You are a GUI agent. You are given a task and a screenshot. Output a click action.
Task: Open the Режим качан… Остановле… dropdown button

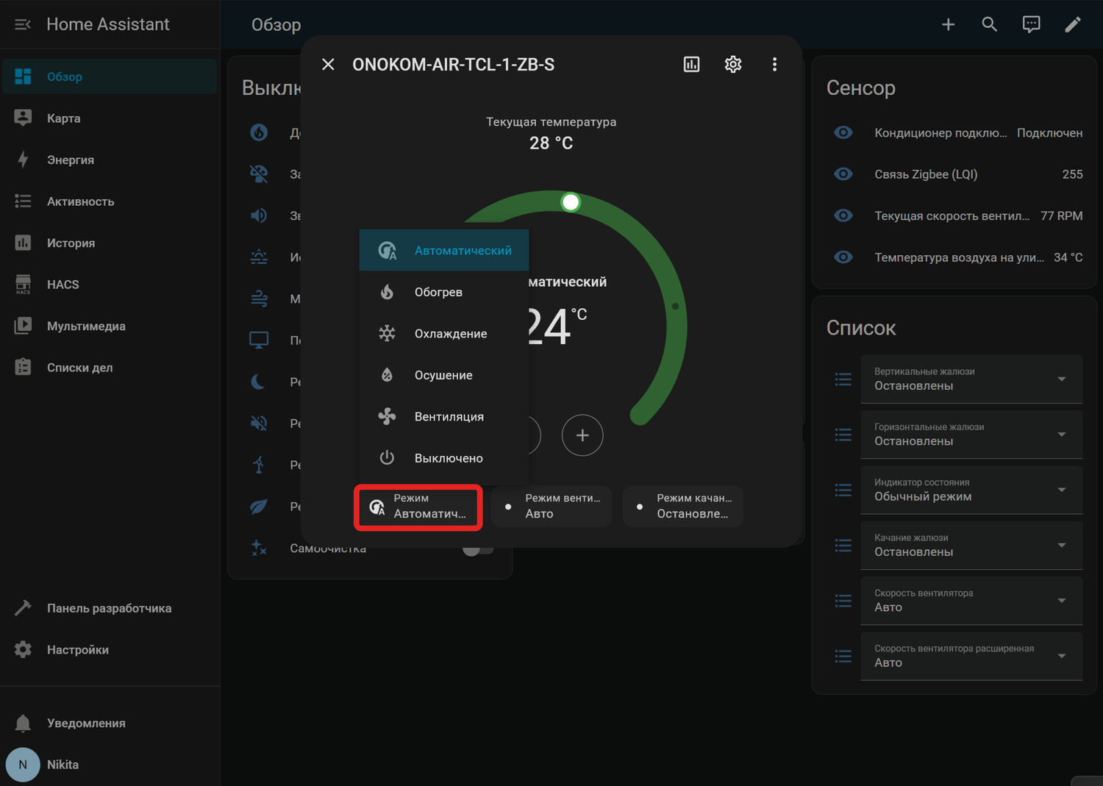click(x=683, y=507)
